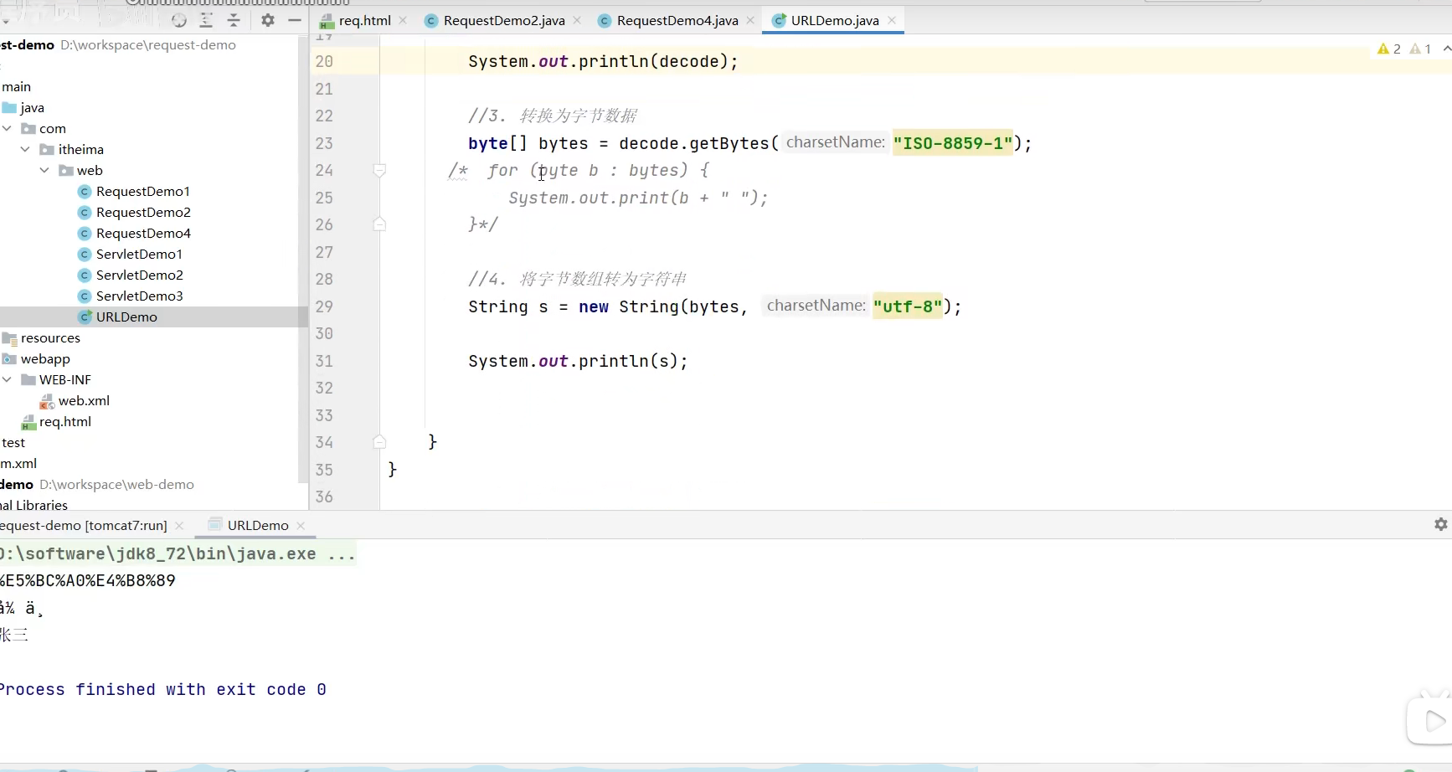Click System.out.println(decode) code line
The width and height of the screenshot is (1452, 772).
click(x=603, y=61)
